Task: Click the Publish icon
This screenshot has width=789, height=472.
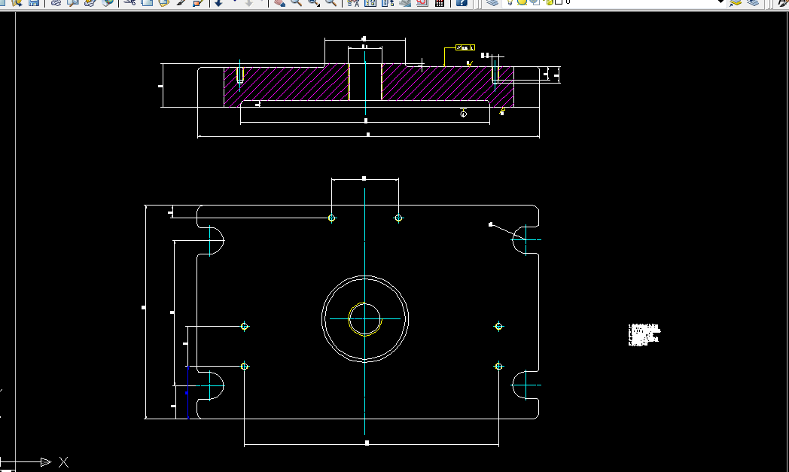Action: point(90,2)
